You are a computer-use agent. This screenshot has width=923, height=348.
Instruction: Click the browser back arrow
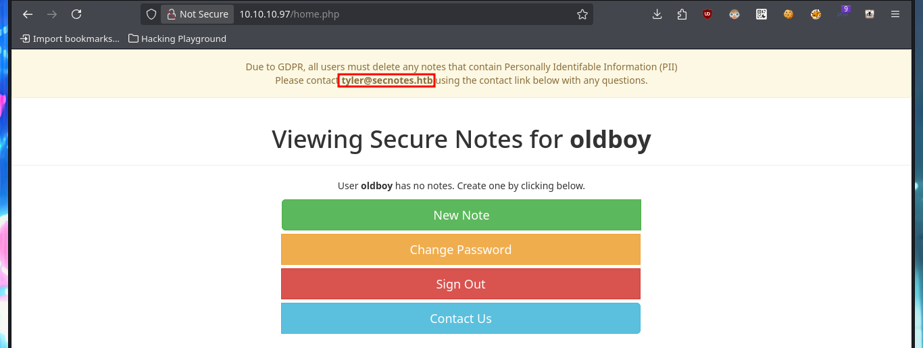tap(28, 14)
